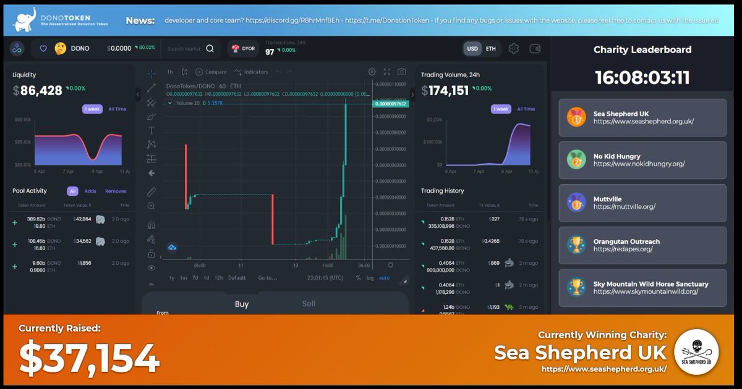This screenshot has height=389, width=742.
Task: Select the prediction and measurement tool
Action: tap(151, 159)
